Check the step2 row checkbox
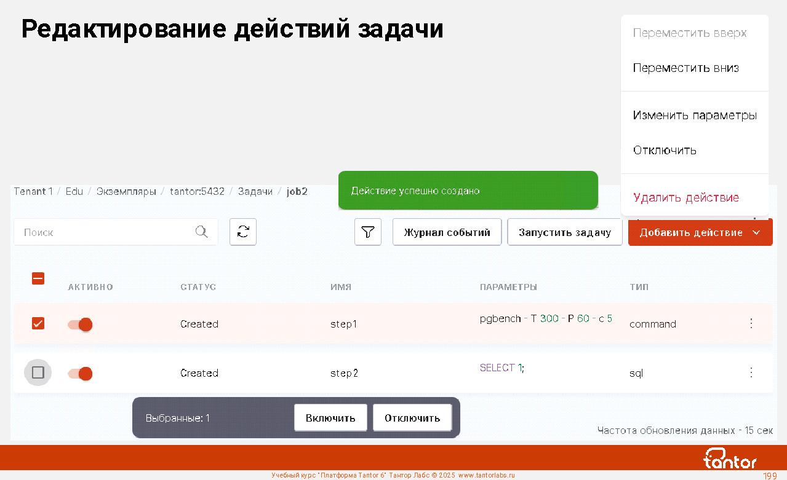This screenshot has width=787, height=480. coord(38,372)
